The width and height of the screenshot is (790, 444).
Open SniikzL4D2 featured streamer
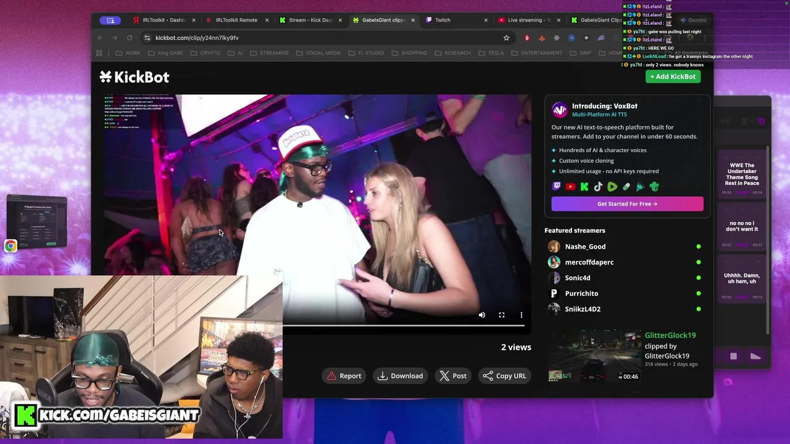click(x=583, y=309)
